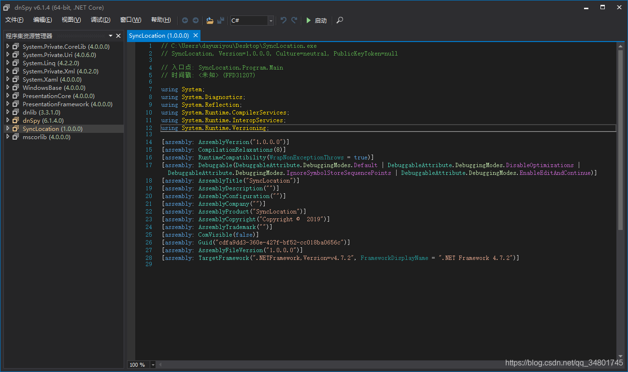
Task: Click the open file folder icon
Action: tap(210, 20)
